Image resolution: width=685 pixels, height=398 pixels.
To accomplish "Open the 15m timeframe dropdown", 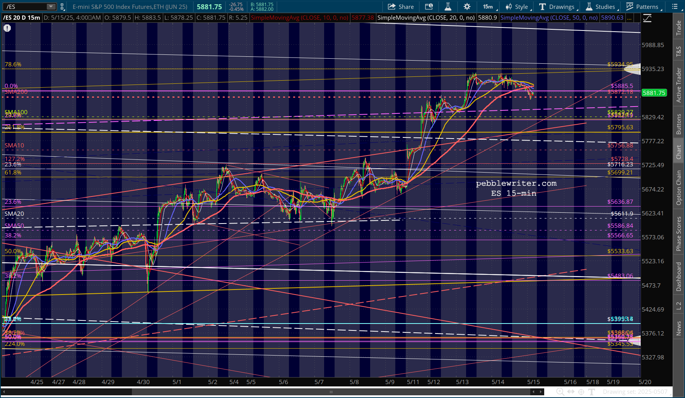I will click(x=488, y=7).
